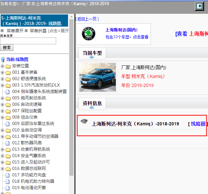Open 009 后部泊车雷达系统 entry
208x194 pixels.
point(33,124)
